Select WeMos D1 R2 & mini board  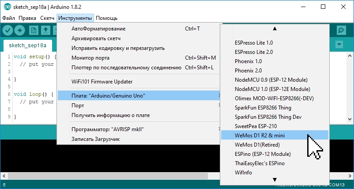(275, 135)
